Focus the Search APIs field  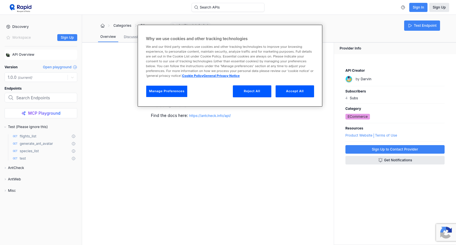point(228,7)
